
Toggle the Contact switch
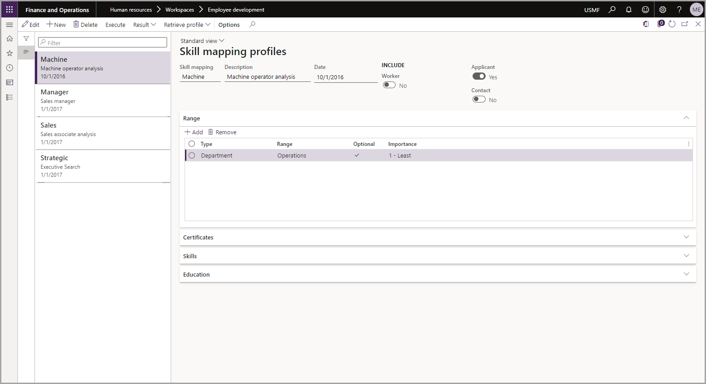[x=479, y=99]
